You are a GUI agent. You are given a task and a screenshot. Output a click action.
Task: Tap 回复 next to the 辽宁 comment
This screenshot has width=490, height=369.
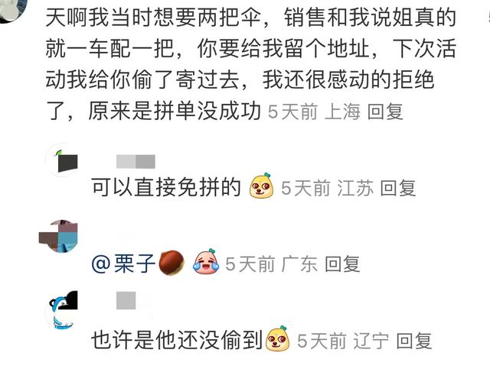click(x=415, y=341)
